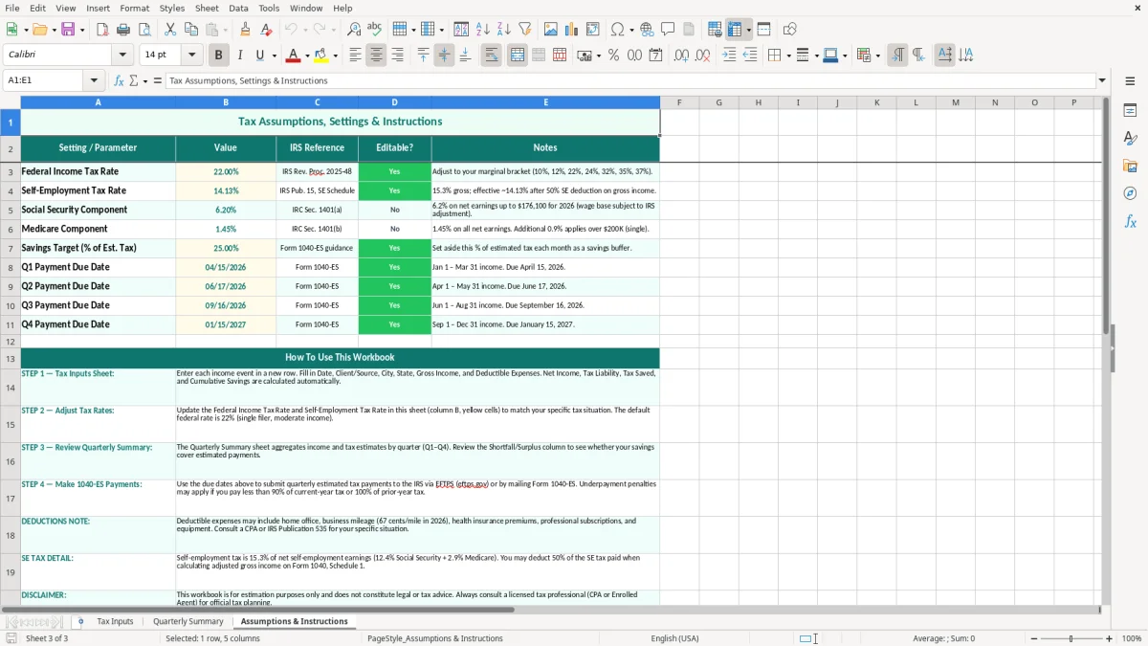The width and height of the screenshot is (1148, 646).
Task: Clear direct formatting icon
Action: [x=266, y=30]
